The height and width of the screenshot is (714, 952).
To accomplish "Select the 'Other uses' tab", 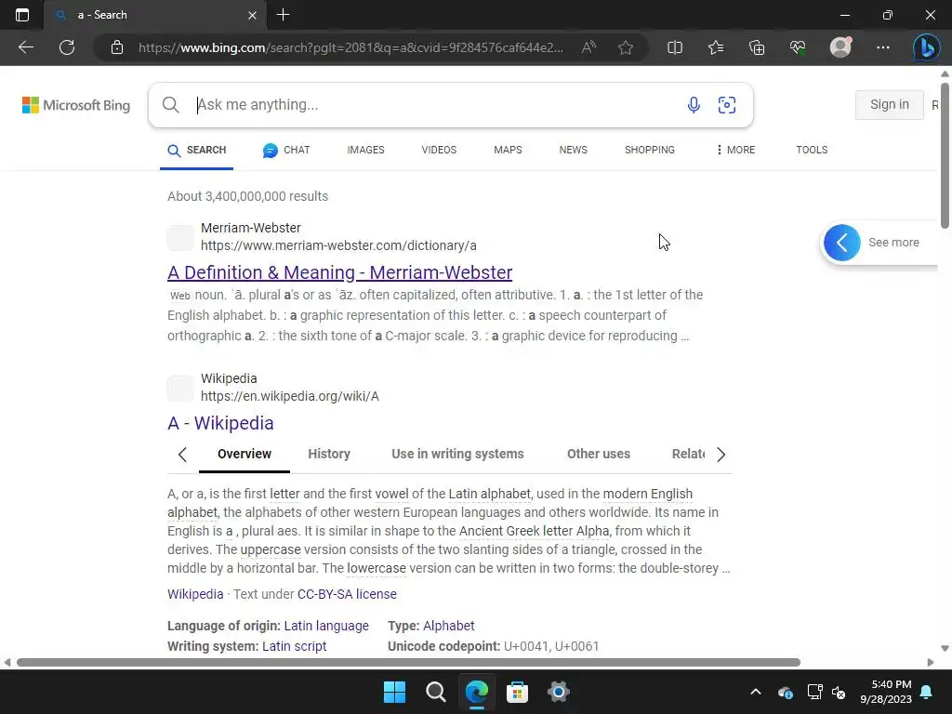I will [599, 454].
